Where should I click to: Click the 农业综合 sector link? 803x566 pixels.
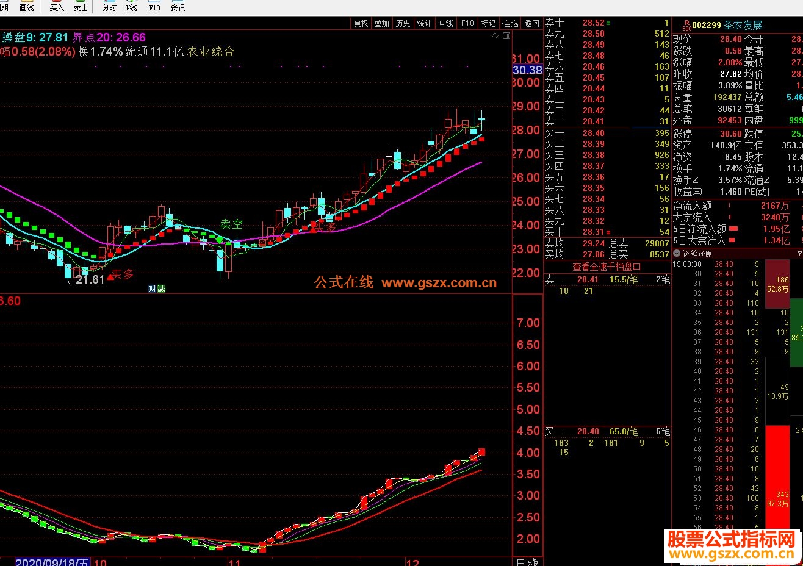coord(211,52)
